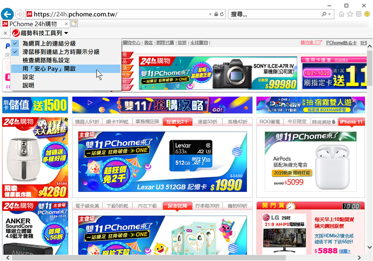Open the Lexar U3 512GB 記憶卡 banner

click(162, 162)
